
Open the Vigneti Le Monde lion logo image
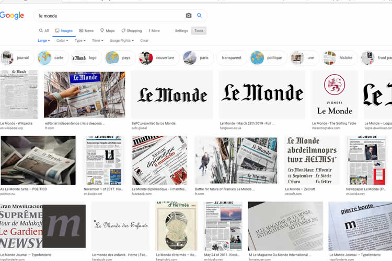(x=335, y=94)
